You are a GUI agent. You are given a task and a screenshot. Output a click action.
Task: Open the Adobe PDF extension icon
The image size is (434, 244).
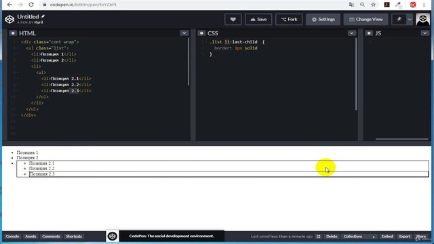387,5
